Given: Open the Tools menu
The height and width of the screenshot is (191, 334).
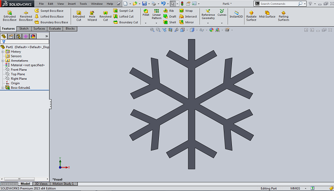Looking at the screenshot, I should pos(83,4).
